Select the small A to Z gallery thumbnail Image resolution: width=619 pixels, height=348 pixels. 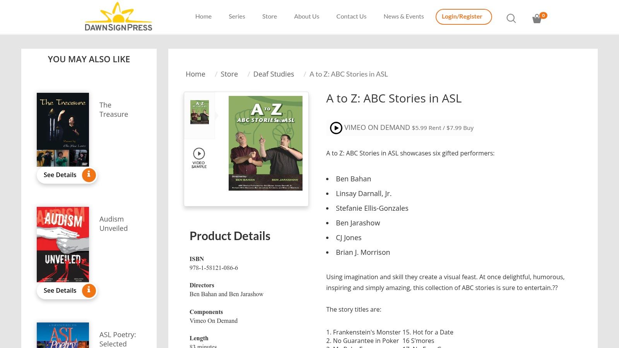pos(199,112)
